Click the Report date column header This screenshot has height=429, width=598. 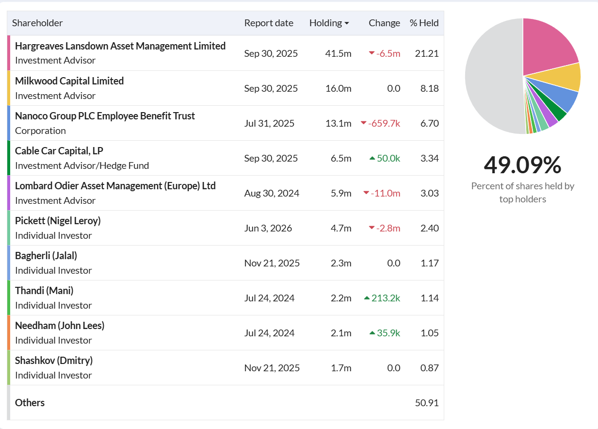(269, 23)
